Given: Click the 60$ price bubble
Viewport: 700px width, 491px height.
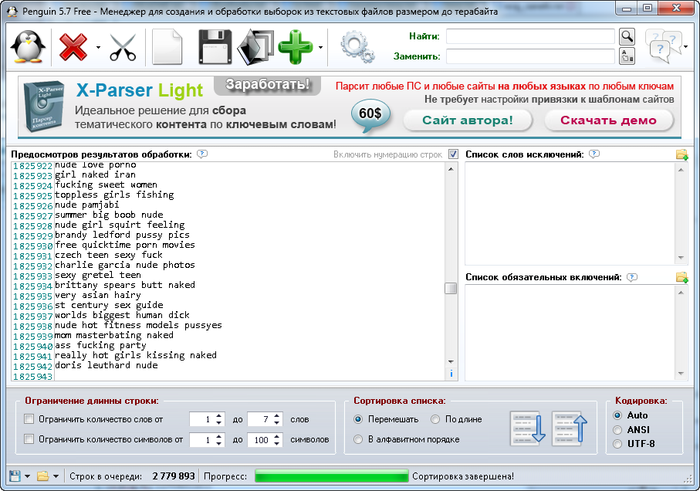Looking at the screenshot, I should (370, 115).
